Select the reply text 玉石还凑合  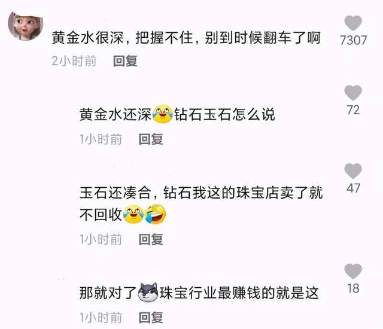point(115,193)
